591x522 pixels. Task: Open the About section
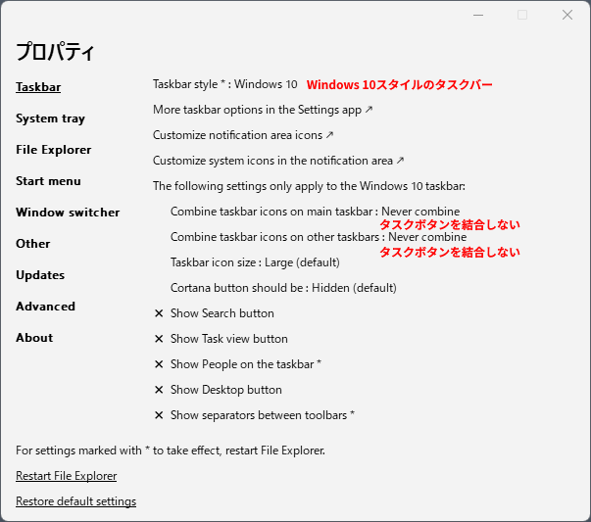(34, 338)
